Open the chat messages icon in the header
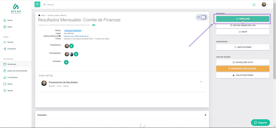 254,5
